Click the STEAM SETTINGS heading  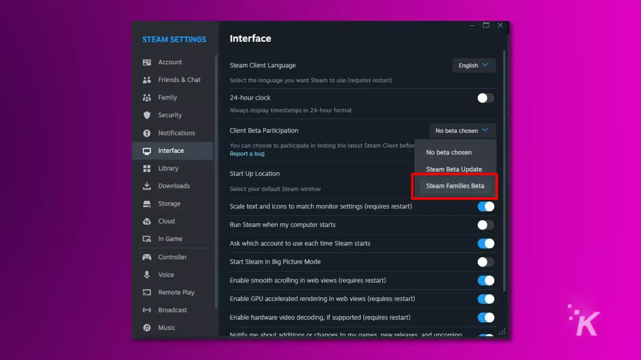[x=174, y=39]
